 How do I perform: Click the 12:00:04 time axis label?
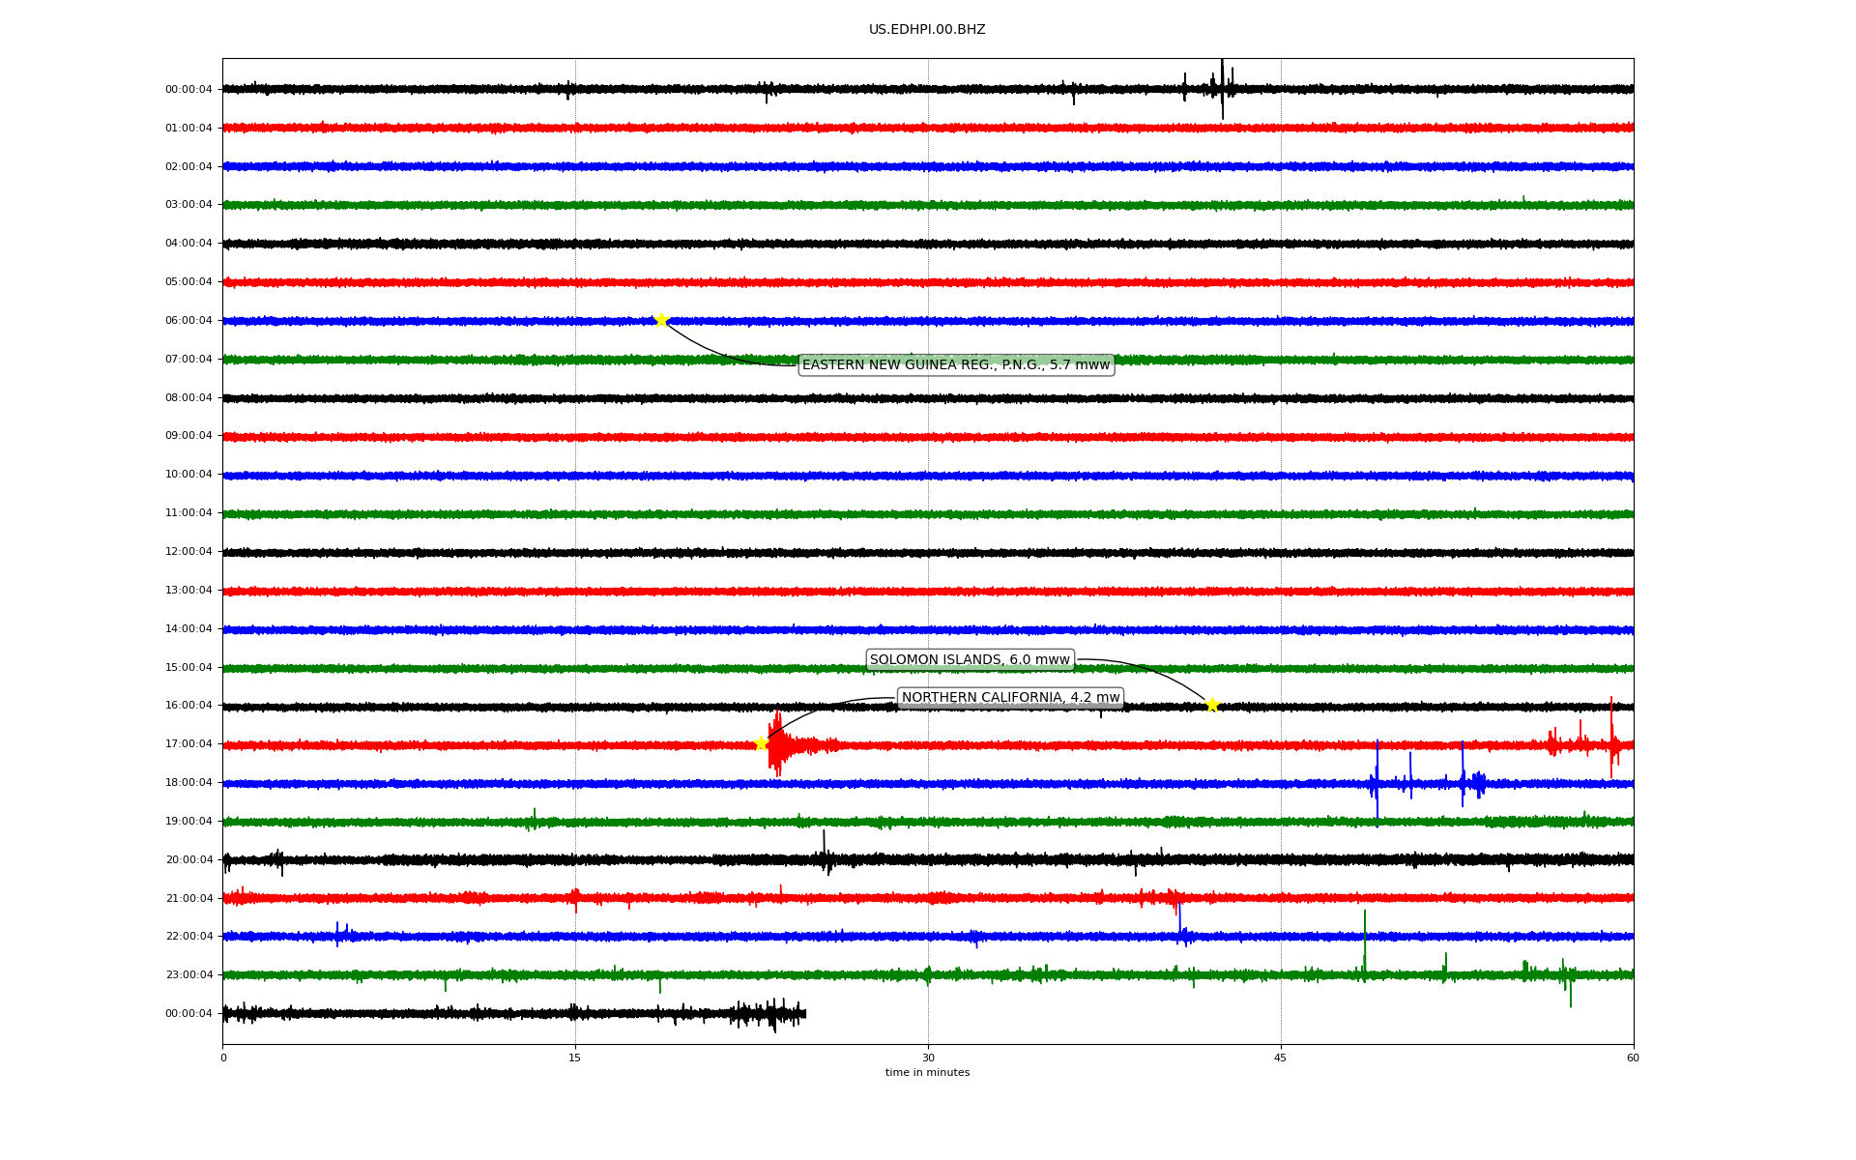click(188, 552)
